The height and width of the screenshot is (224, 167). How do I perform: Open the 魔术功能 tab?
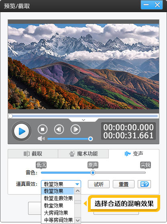[x=83, y=154]
